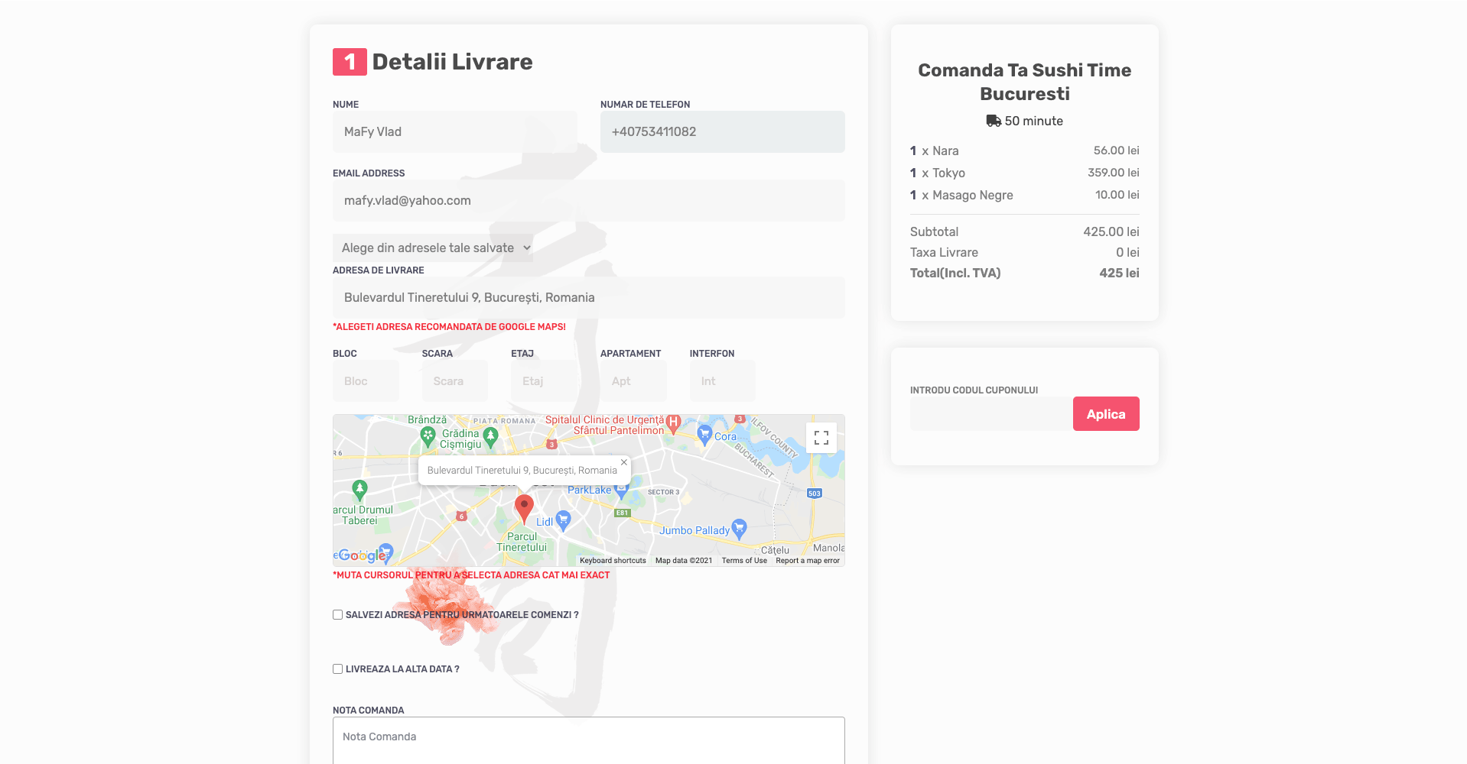Click the '50 minute' delivery time text
Screen dimensions: 1467x764
[x=1034, y=121]
